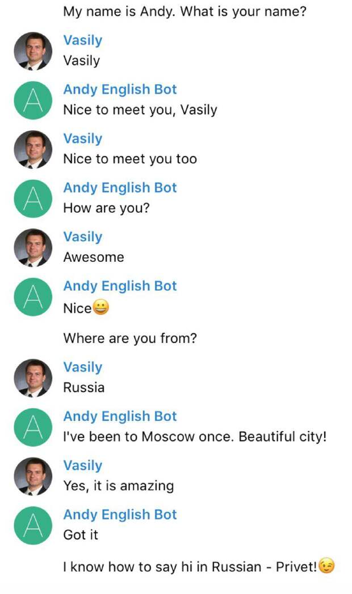Click the "Vasily" sender name above "Awesome"
352x594 pixels.
[x=83, y=237]
